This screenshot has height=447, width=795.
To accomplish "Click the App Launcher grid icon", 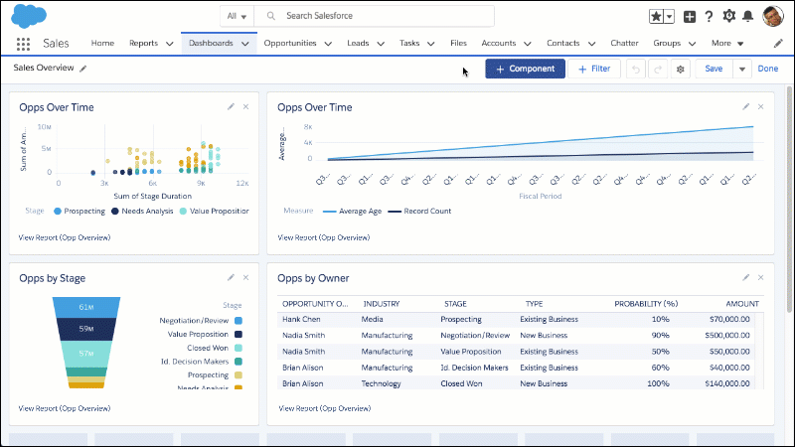I will [x=23, y=44].
